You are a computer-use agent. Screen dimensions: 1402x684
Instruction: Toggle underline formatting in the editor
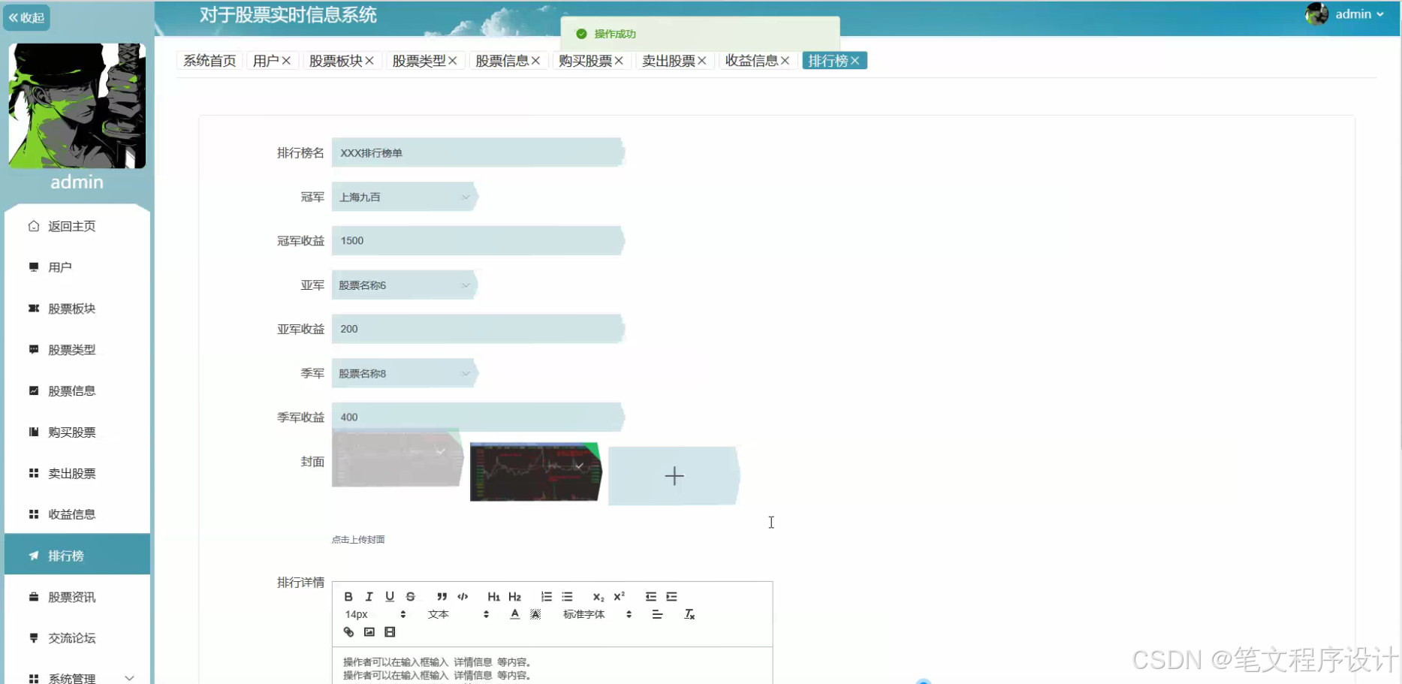(390, 597)
